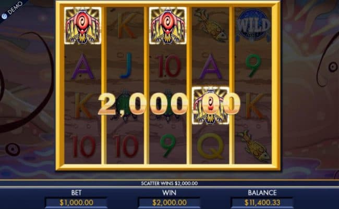Click the green 9 on the fifth reel
This screenshot has height=209, width=339.
coord(253,66)
